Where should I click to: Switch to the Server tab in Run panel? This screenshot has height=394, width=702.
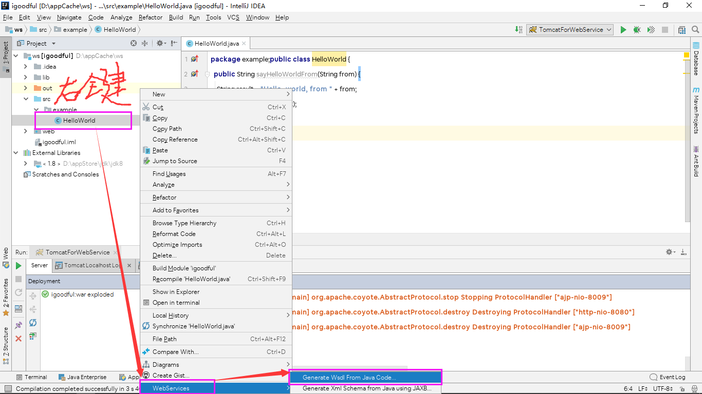(x=39, y=265)
